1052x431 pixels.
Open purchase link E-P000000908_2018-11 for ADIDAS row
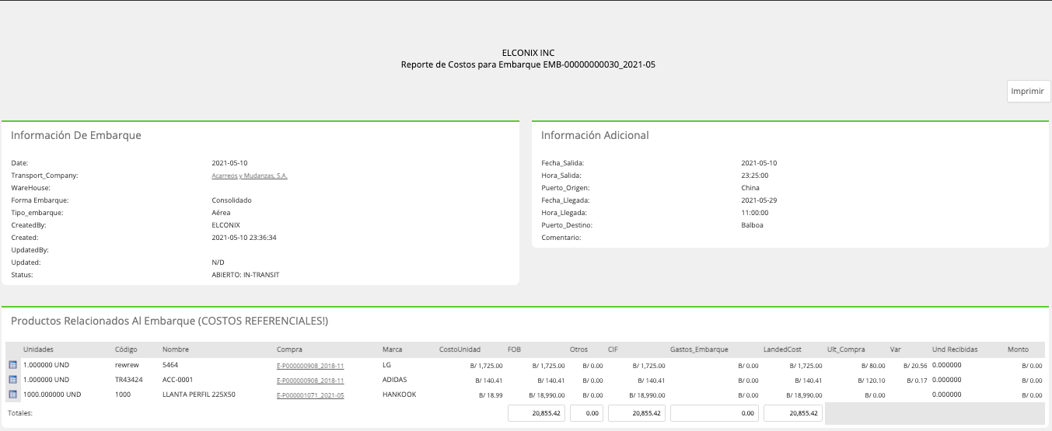pyautogui.click(x=310, y=380)
